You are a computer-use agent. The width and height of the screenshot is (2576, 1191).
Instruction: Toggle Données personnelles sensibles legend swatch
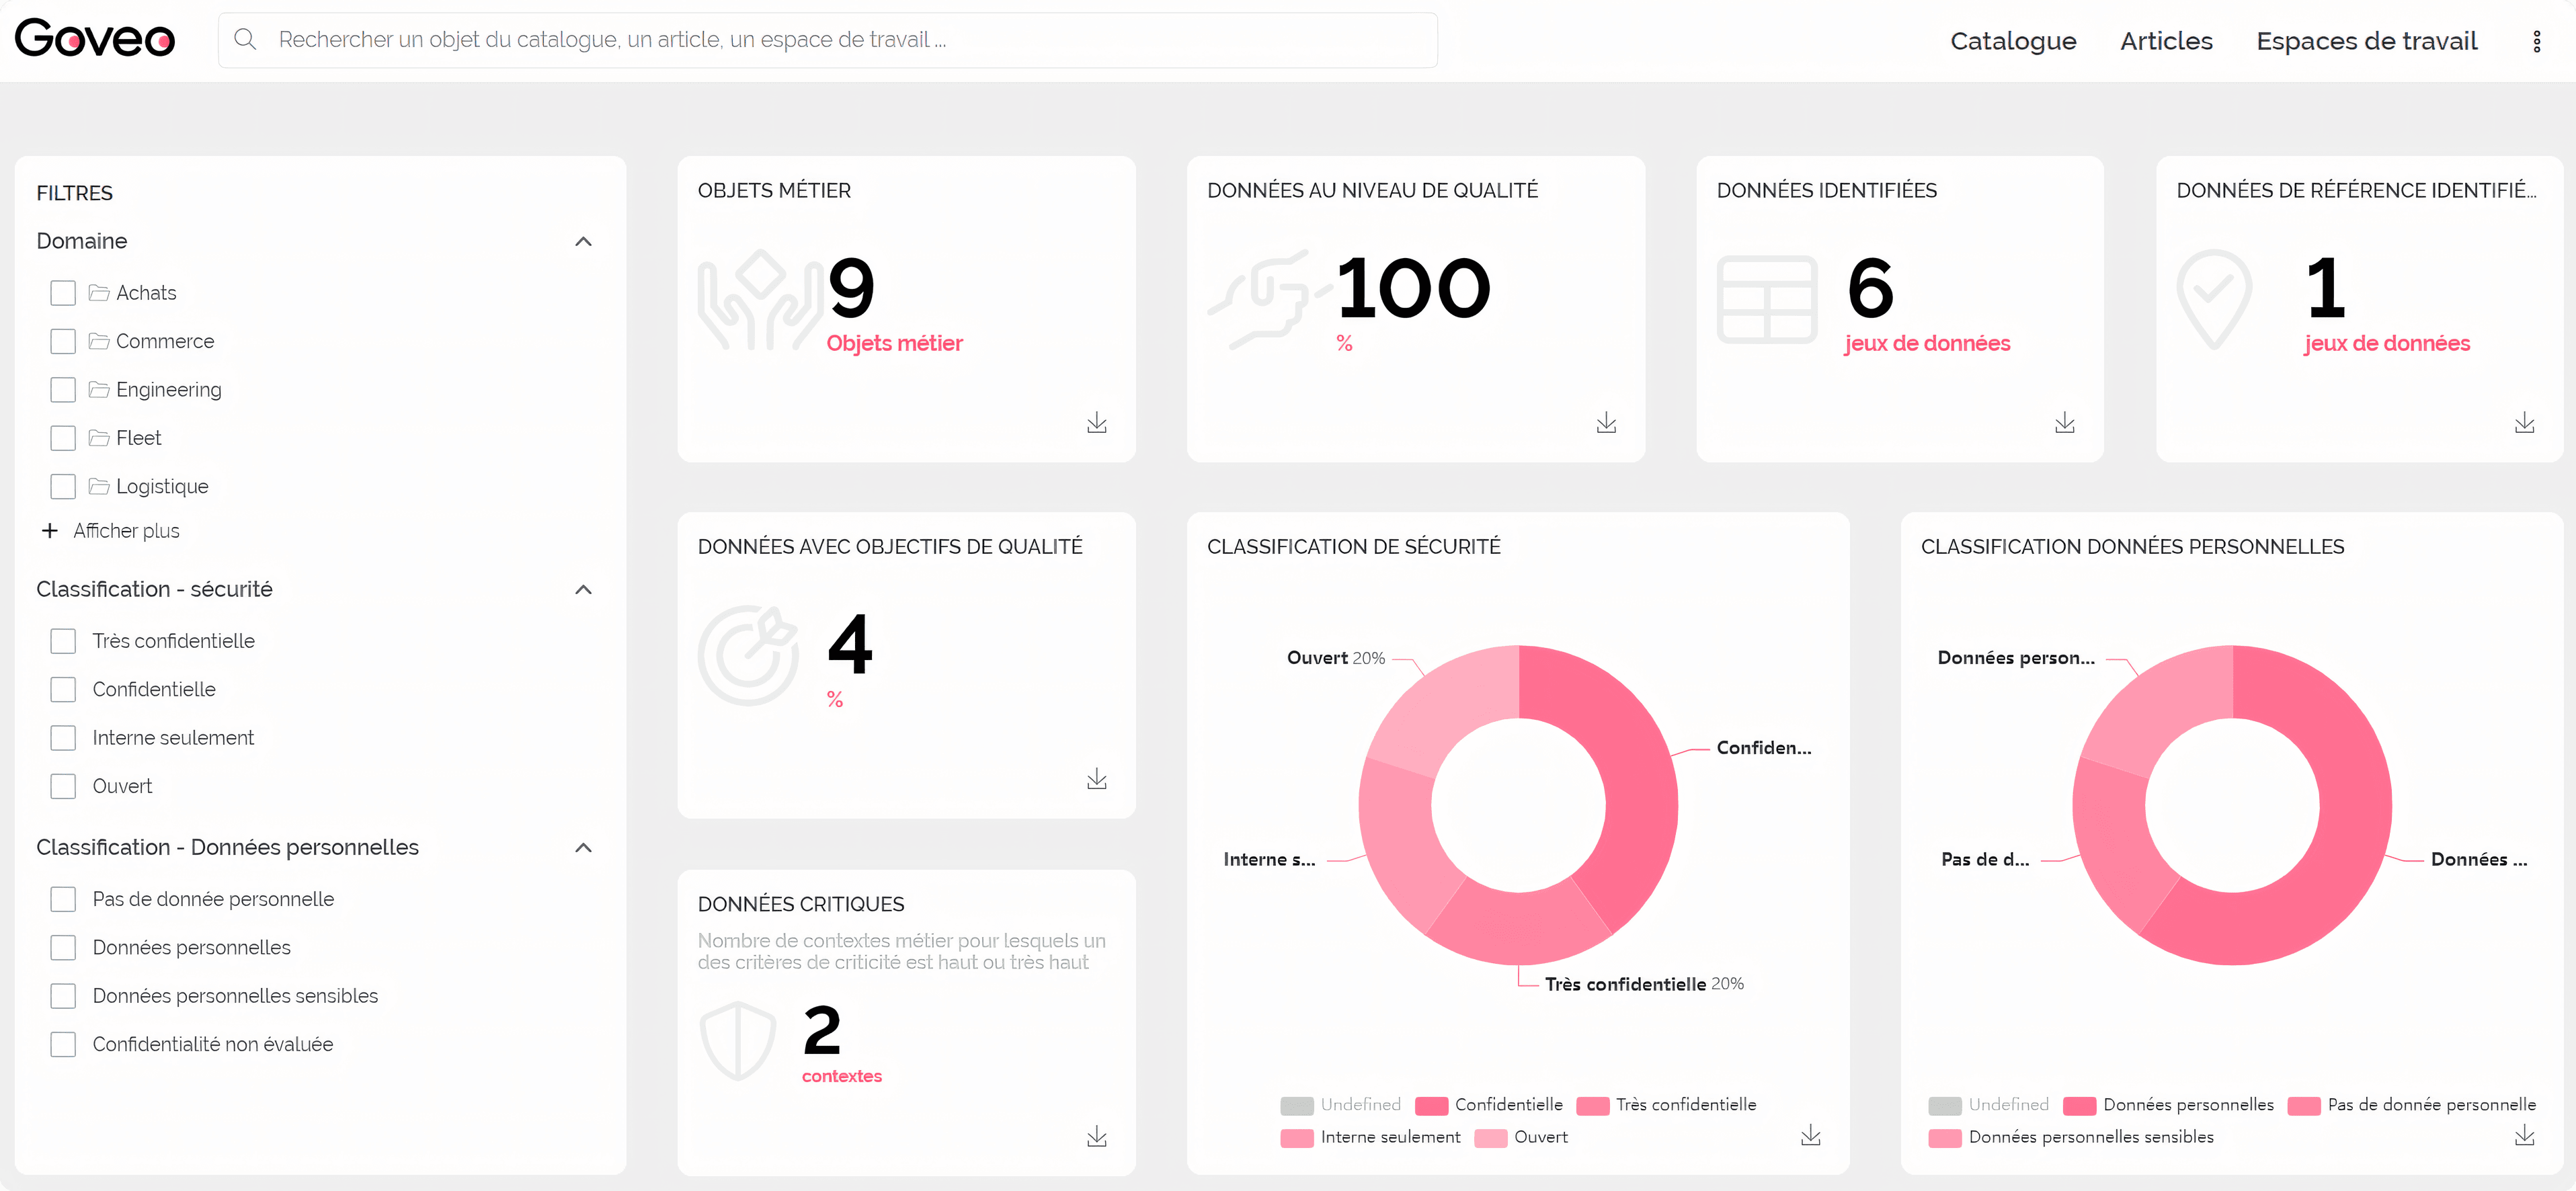tap(1945, 1138)
